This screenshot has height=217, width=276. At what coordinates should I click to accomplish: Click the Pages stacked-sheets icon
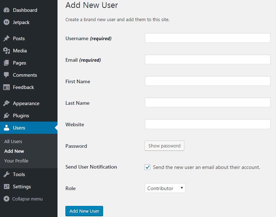[x=6, y=63]
